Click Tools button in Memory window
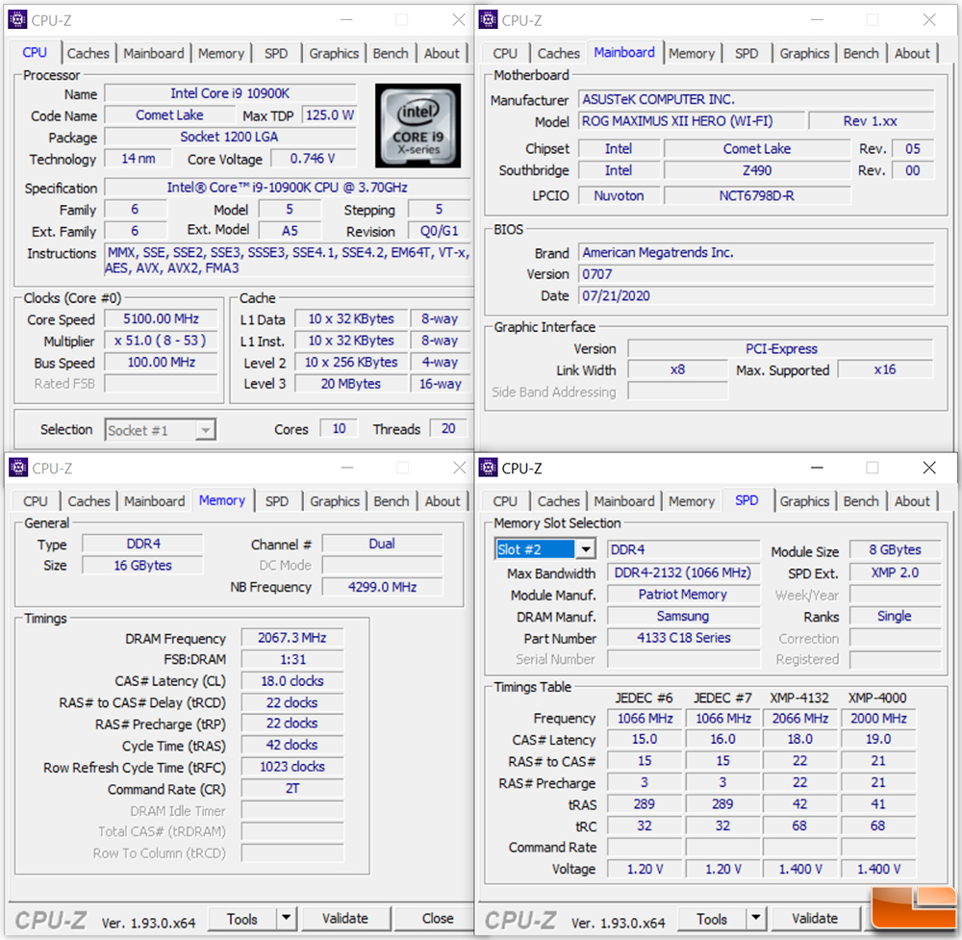The width and height of the screenshot is (962, 940). coord(242,919)
